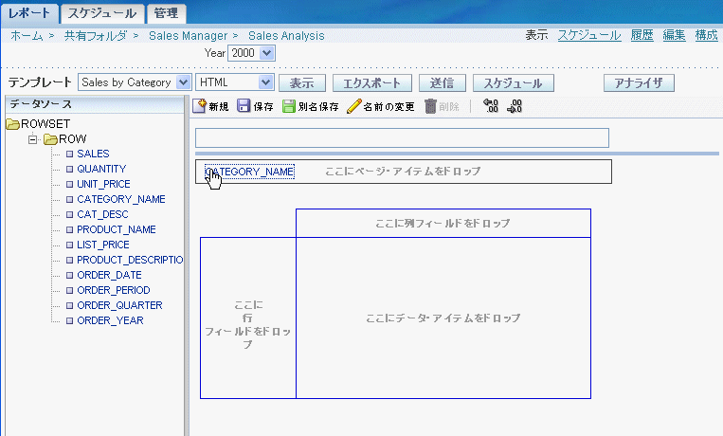The height and width of the screenshot is (436, 723).
Task: Click the 送信 button
Action: pyautogui.click(x=443, y=83)
